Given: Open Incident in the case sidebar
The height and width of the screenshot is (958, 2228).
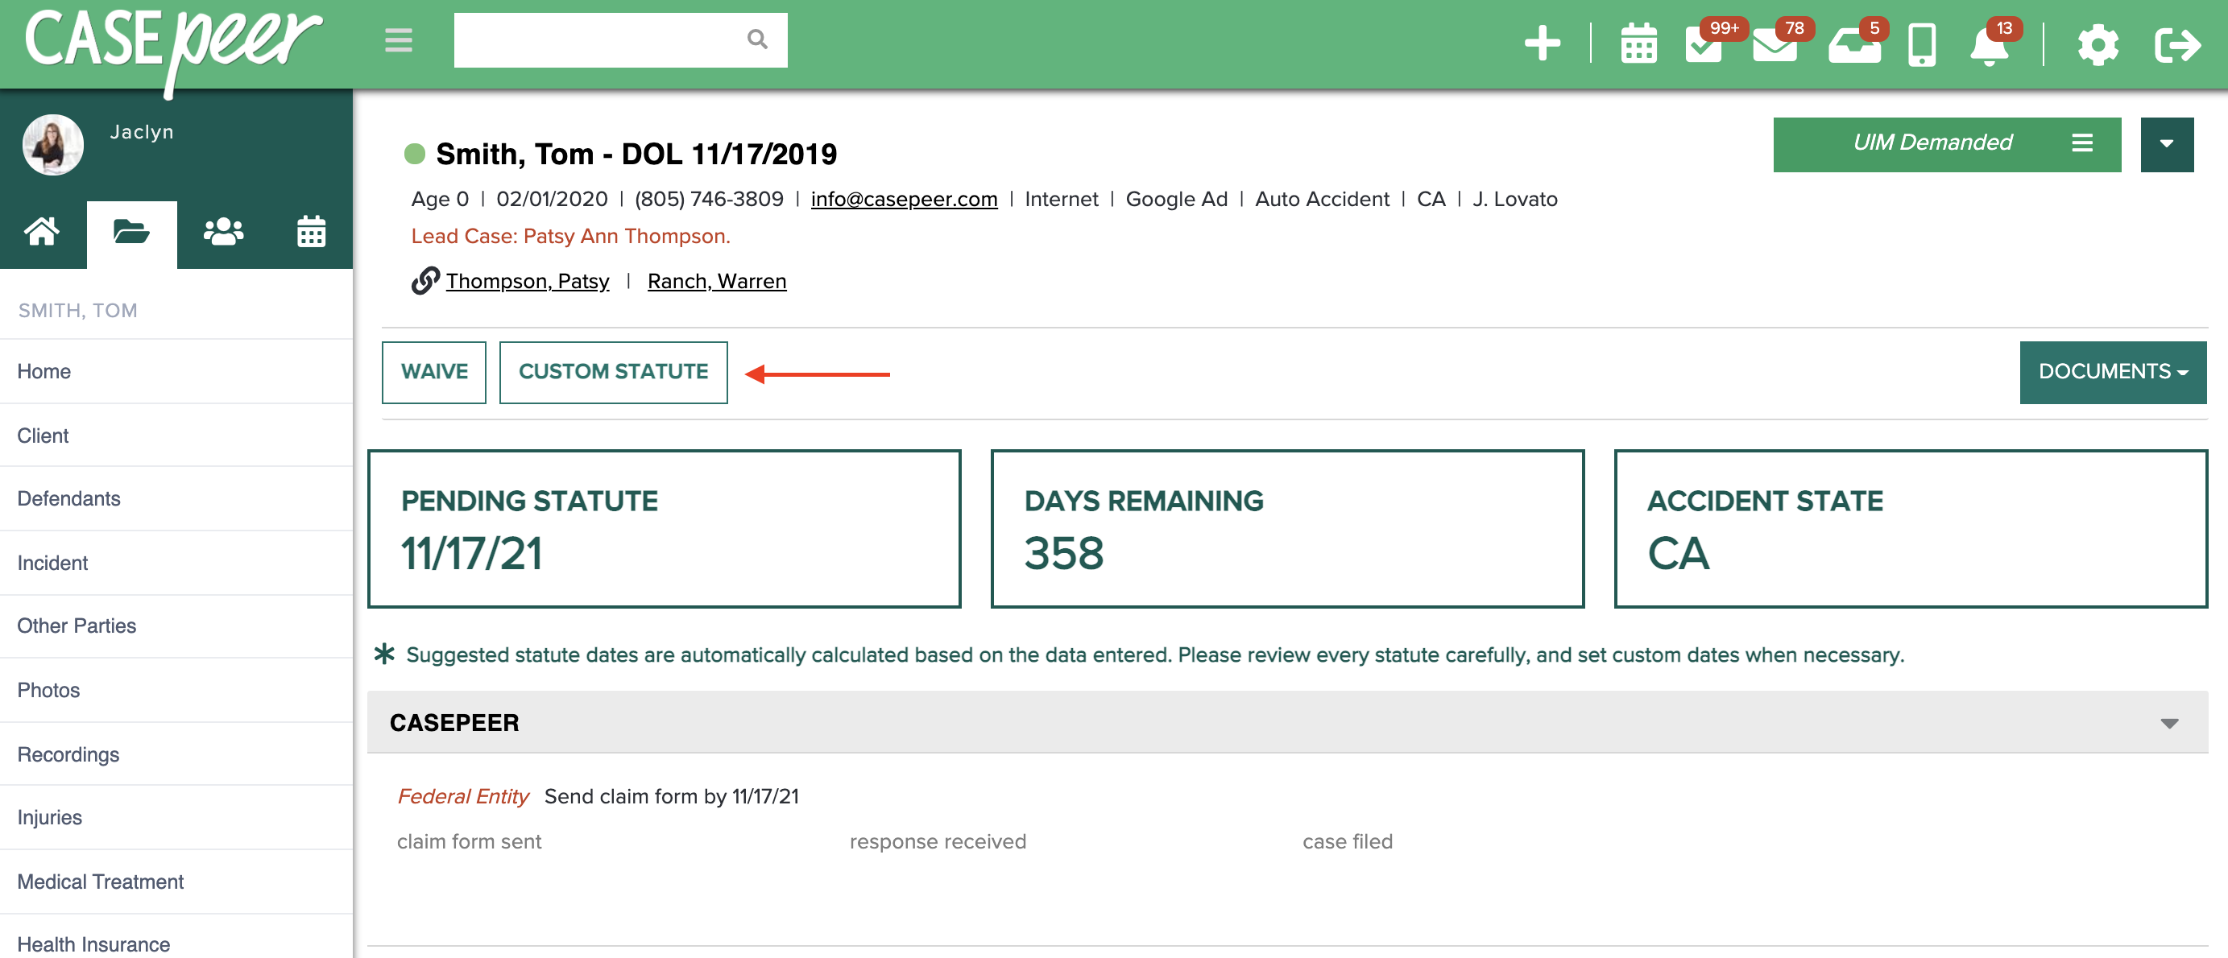Looking at the screenshot, I should [176, 563].
